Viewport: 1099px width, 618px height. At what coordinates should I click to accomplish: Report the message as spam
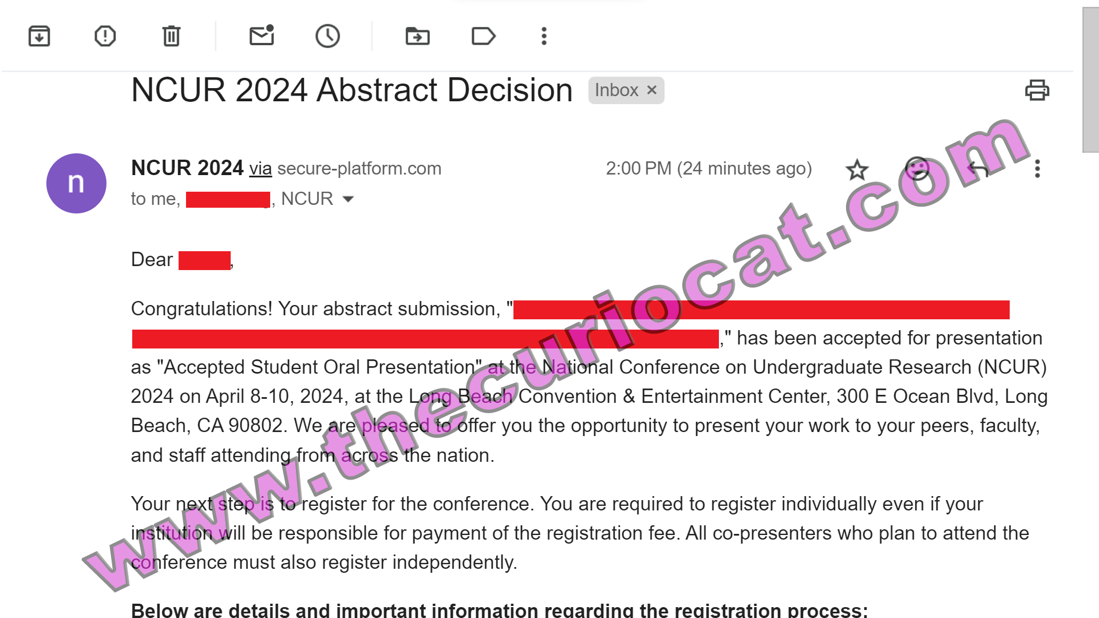105,36
